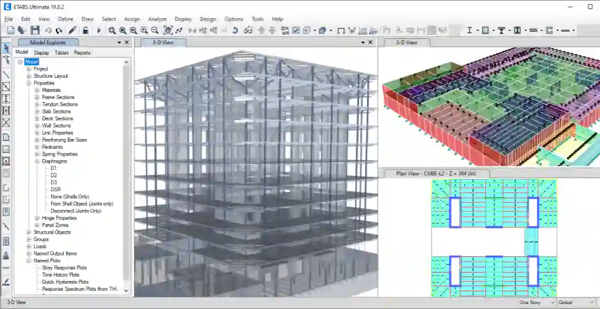Switch to the Tables tab
Image resolution: width=600 pixels, height=309 pixels.
click(x=61, y=53)
